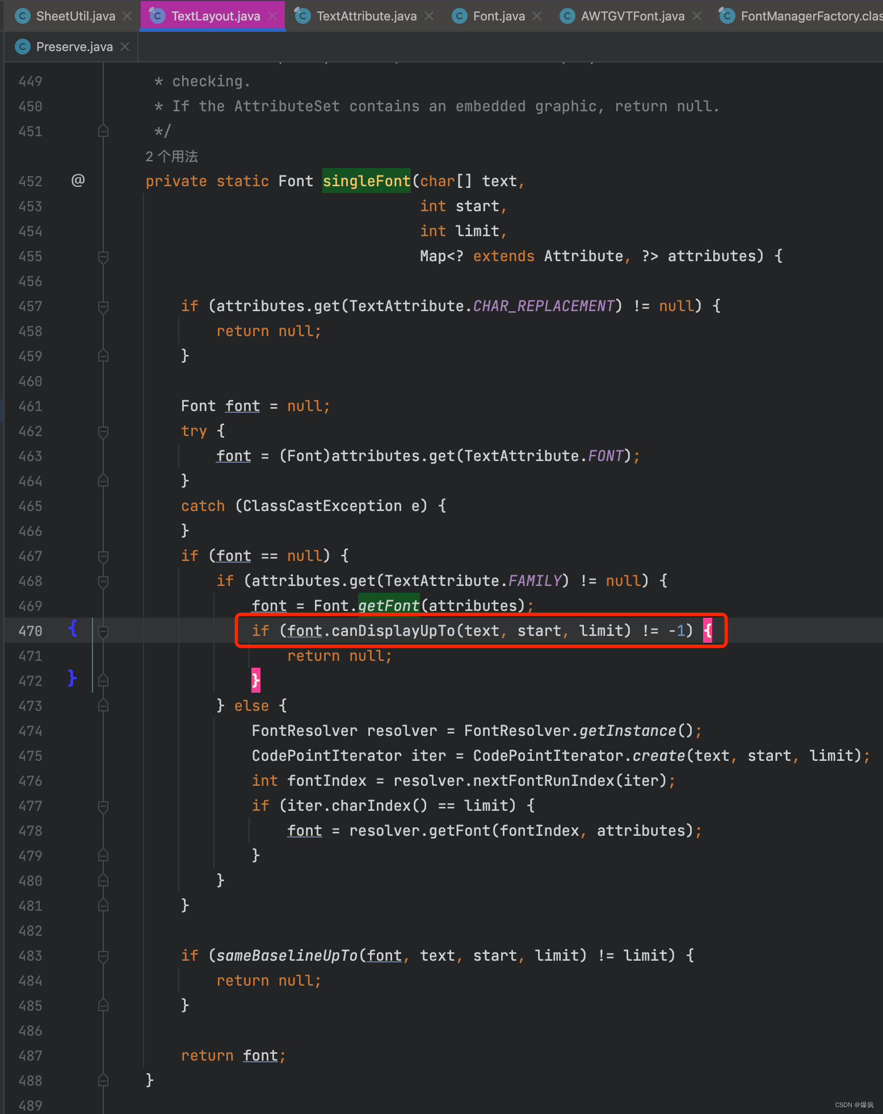The height and width of the screenshot is (1114, 883).
Task: Toggle the fold end marker on line 480
Action: click(103, 881)
